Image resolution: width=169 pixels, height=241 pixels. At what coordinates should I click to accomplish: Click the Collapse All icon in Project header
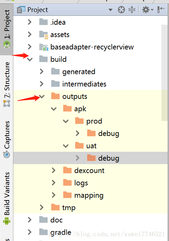[132, 10]
